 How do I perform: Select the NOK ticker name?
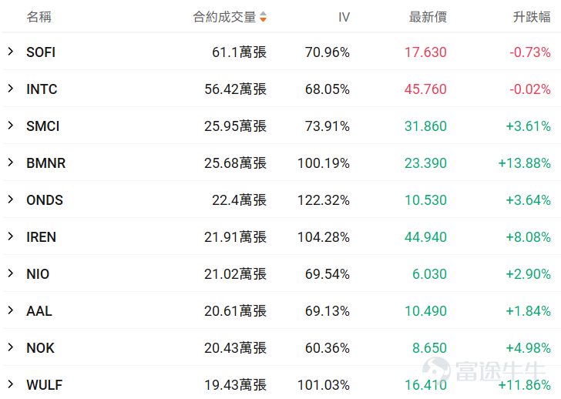coord(40,348)
